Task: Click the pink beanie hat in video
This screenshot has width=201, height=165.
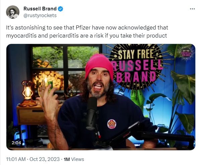Action: tap(99, 66)
